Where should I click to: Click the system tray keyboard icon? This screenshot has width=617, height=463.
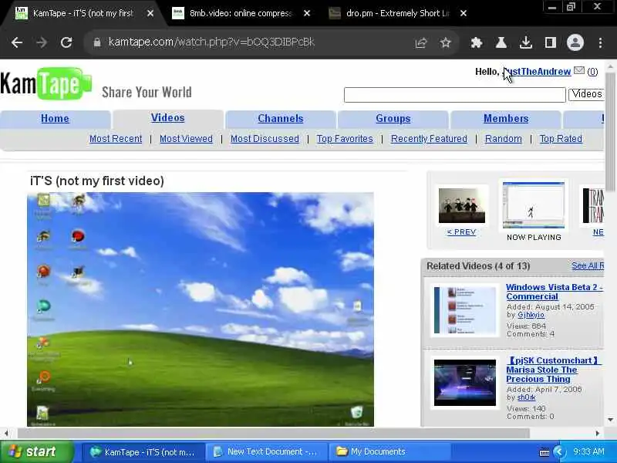(545, 452)
